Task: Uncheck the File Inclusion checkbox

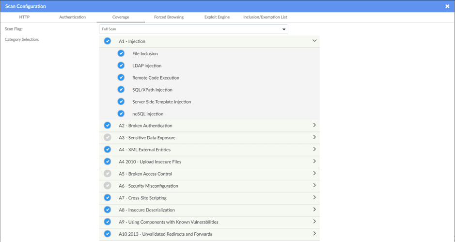Action: point(121,53)
